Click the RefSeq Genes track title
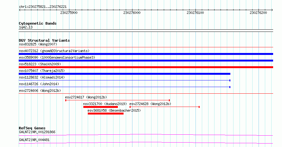282x147 pixels. 32,128
